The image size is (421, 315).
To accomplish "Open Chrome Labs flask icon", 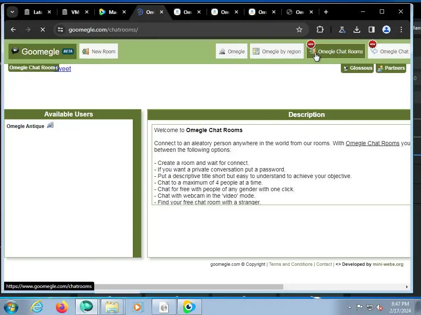I will point(342,30).
